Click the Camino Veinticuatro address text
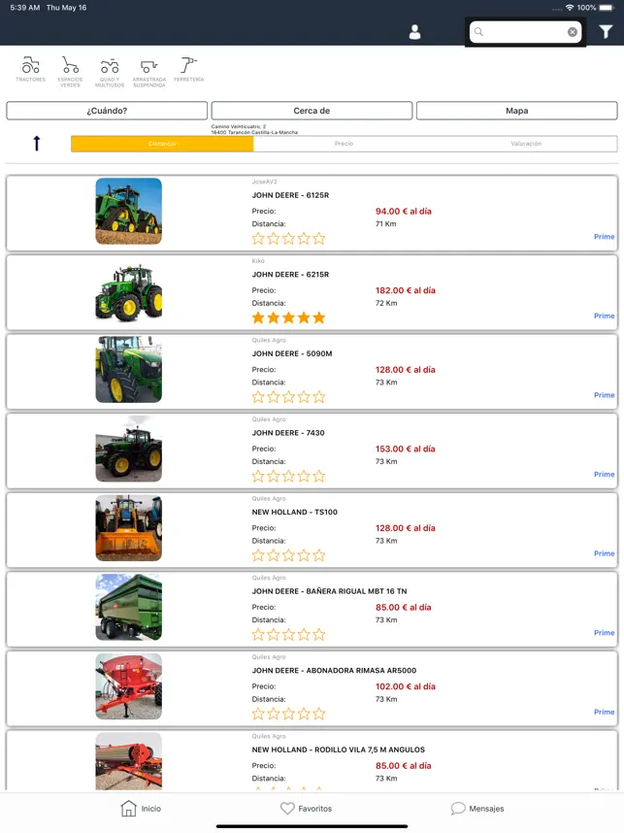624x833 pixels. click(254, 129)
